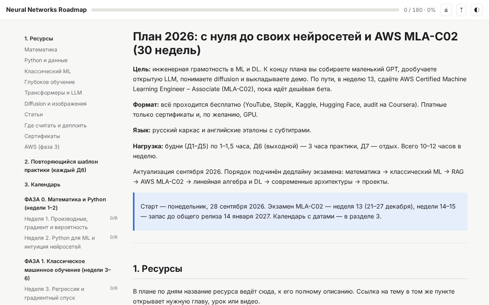Click the 'Neural Networks Roadmap' title
This screenshot has height=305, width=489.
click(x=47, y=10)
